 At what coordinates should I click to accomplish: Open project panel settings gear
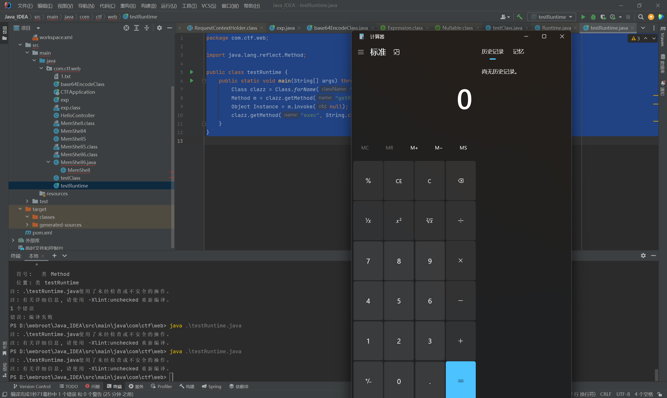(x=159, y=28)
